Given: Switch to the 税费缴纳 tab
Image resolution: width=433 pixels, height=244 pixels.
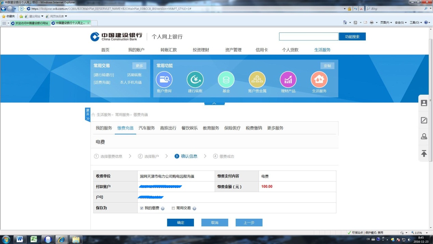Looking at the screenshot, I should pos(254,128).
